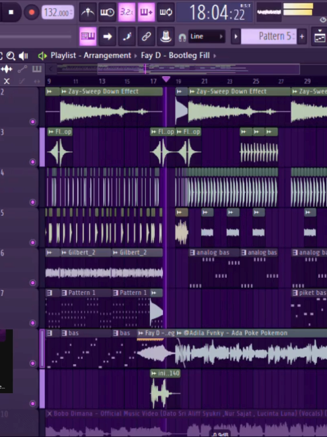
Task: Click the chain link icon
Action: click(x=146, y=36)
